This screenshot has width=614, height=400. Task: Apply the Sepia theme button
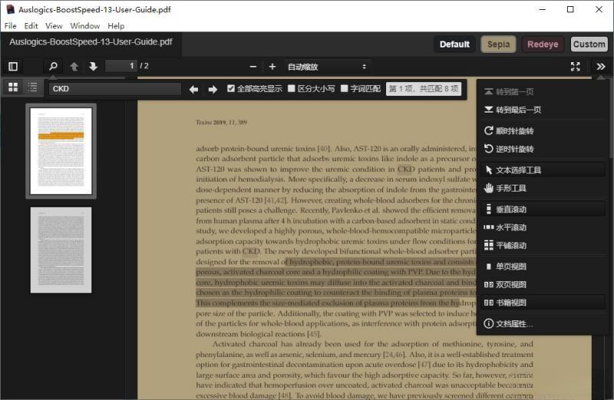[x=498, y=44]
